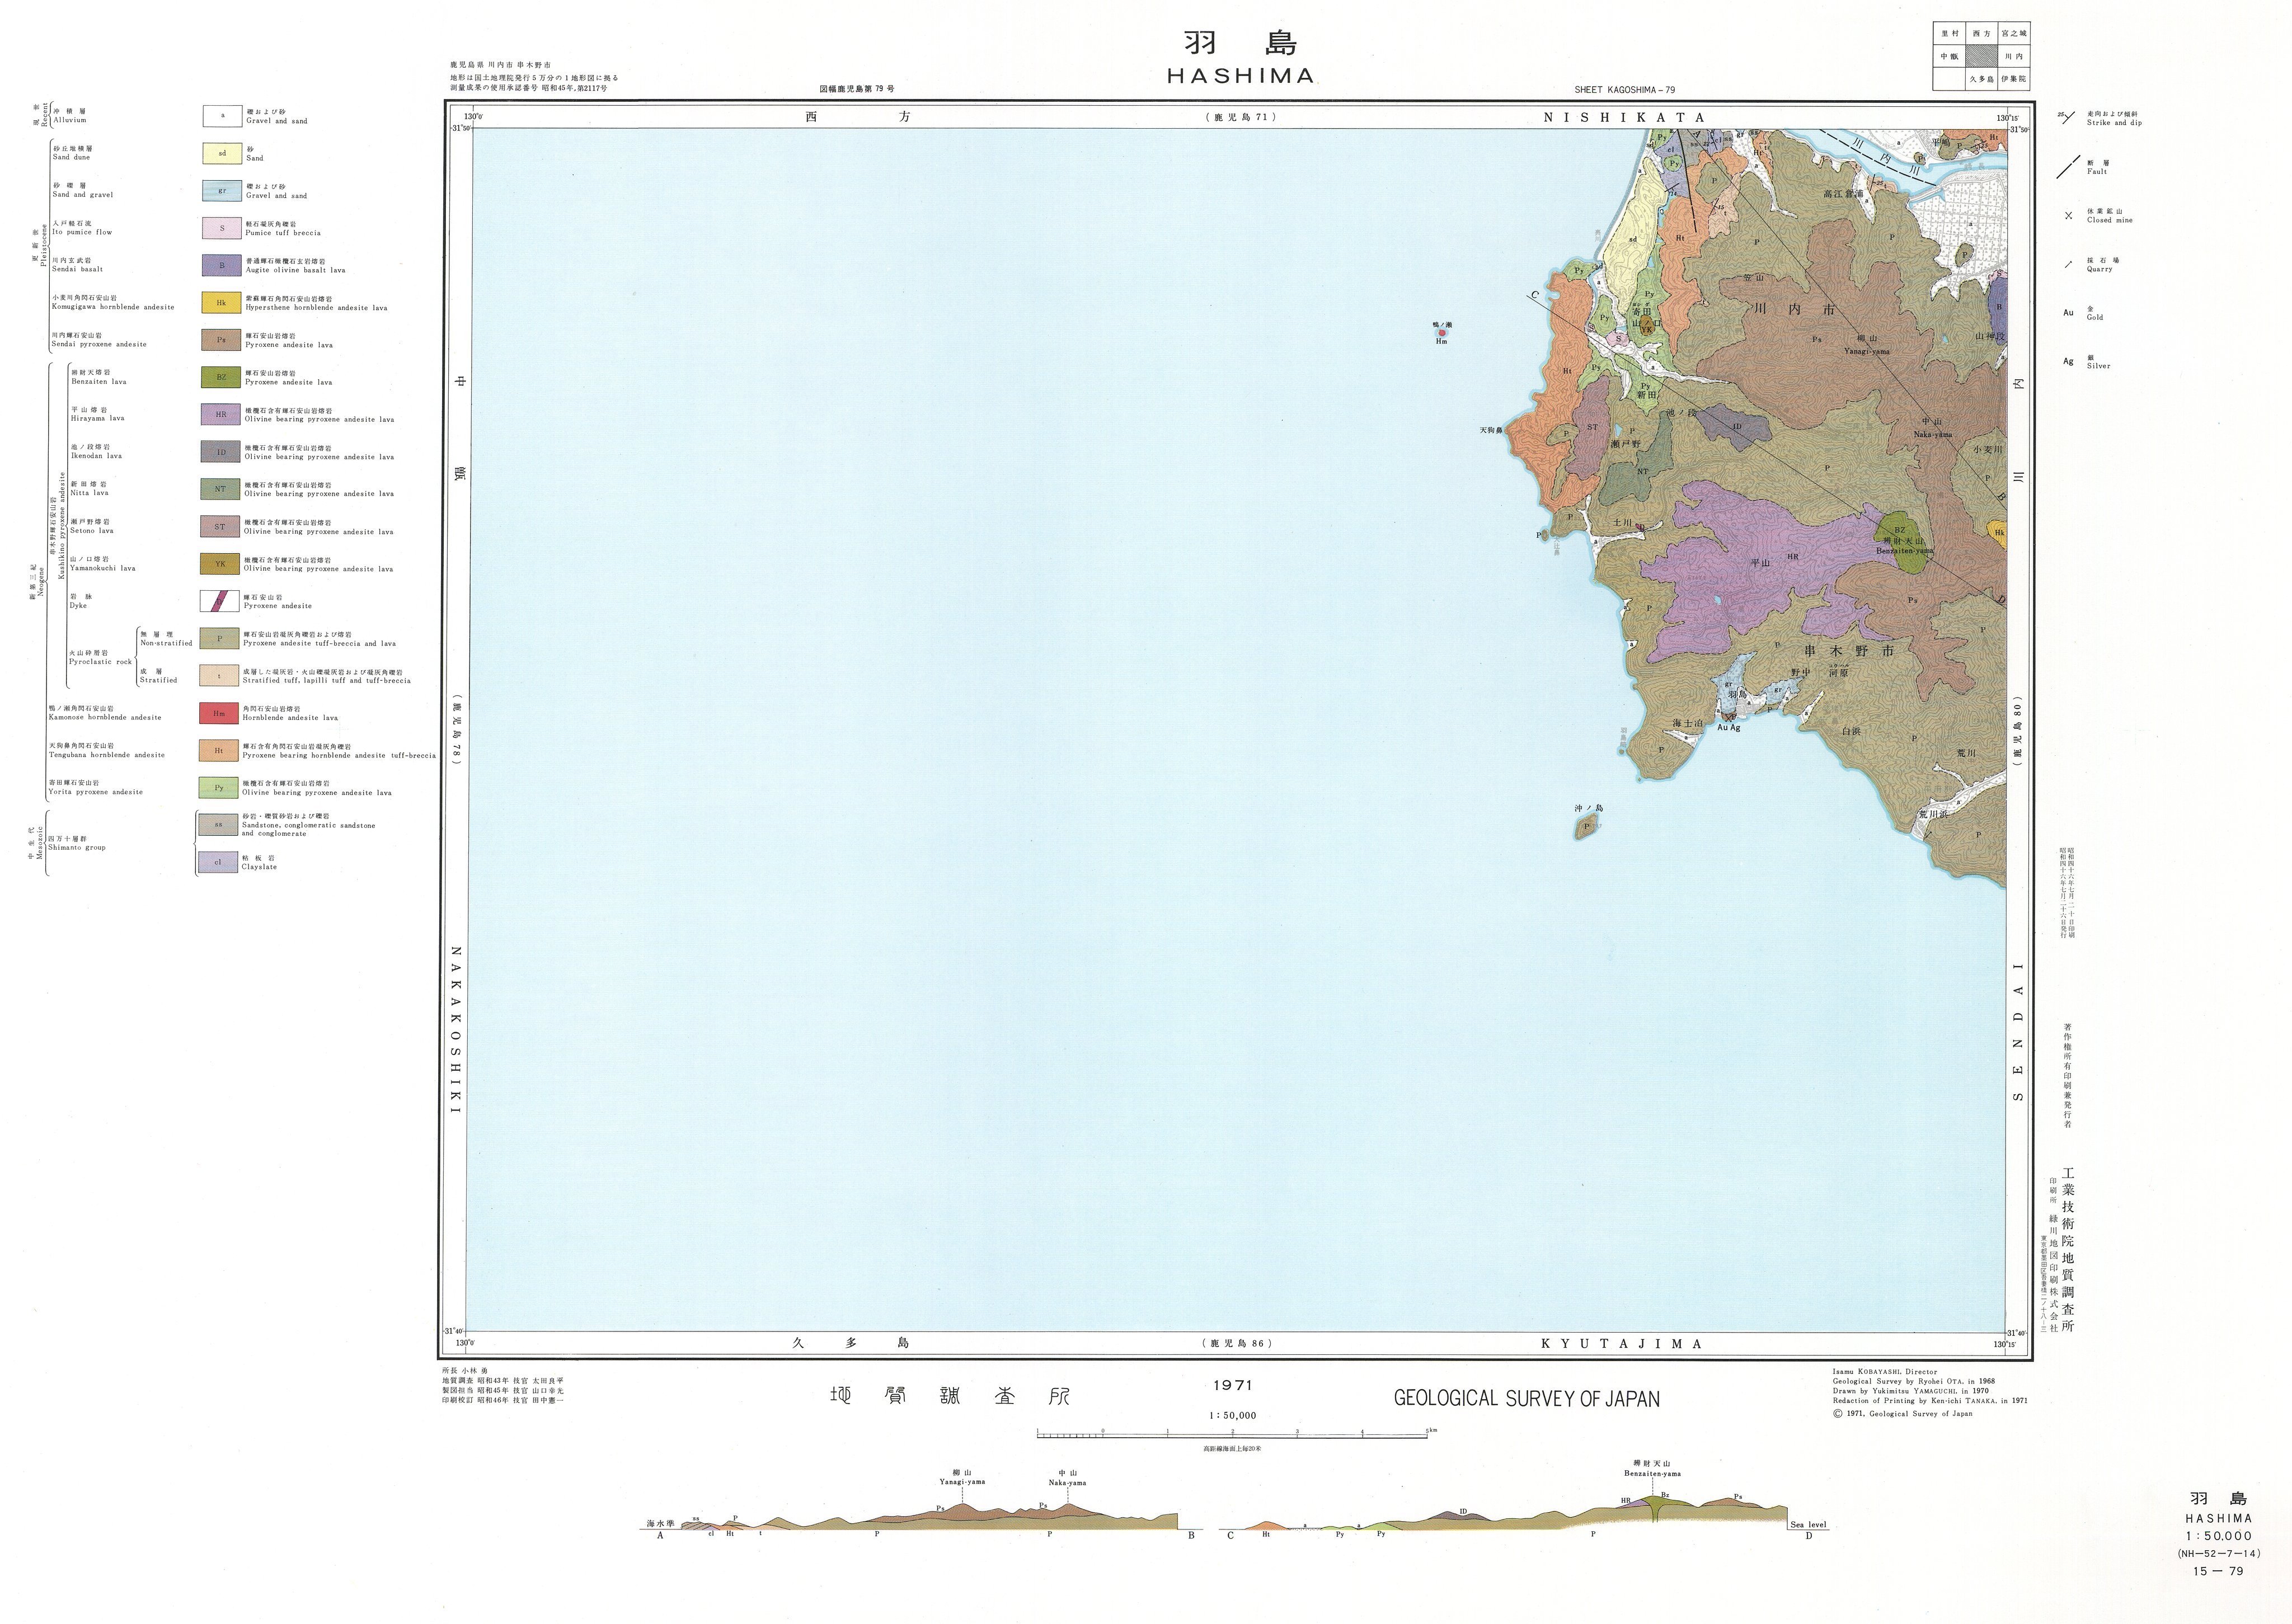Click the green BZ Benzaiten lava swatch
This screenshot has height=1624, width=2292.
click(220, 377)
